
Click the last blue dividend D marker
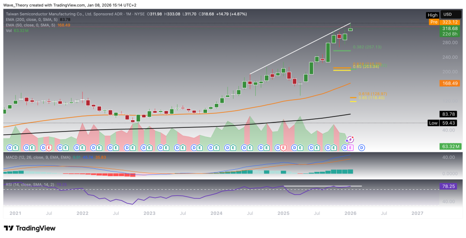[362, 147]
